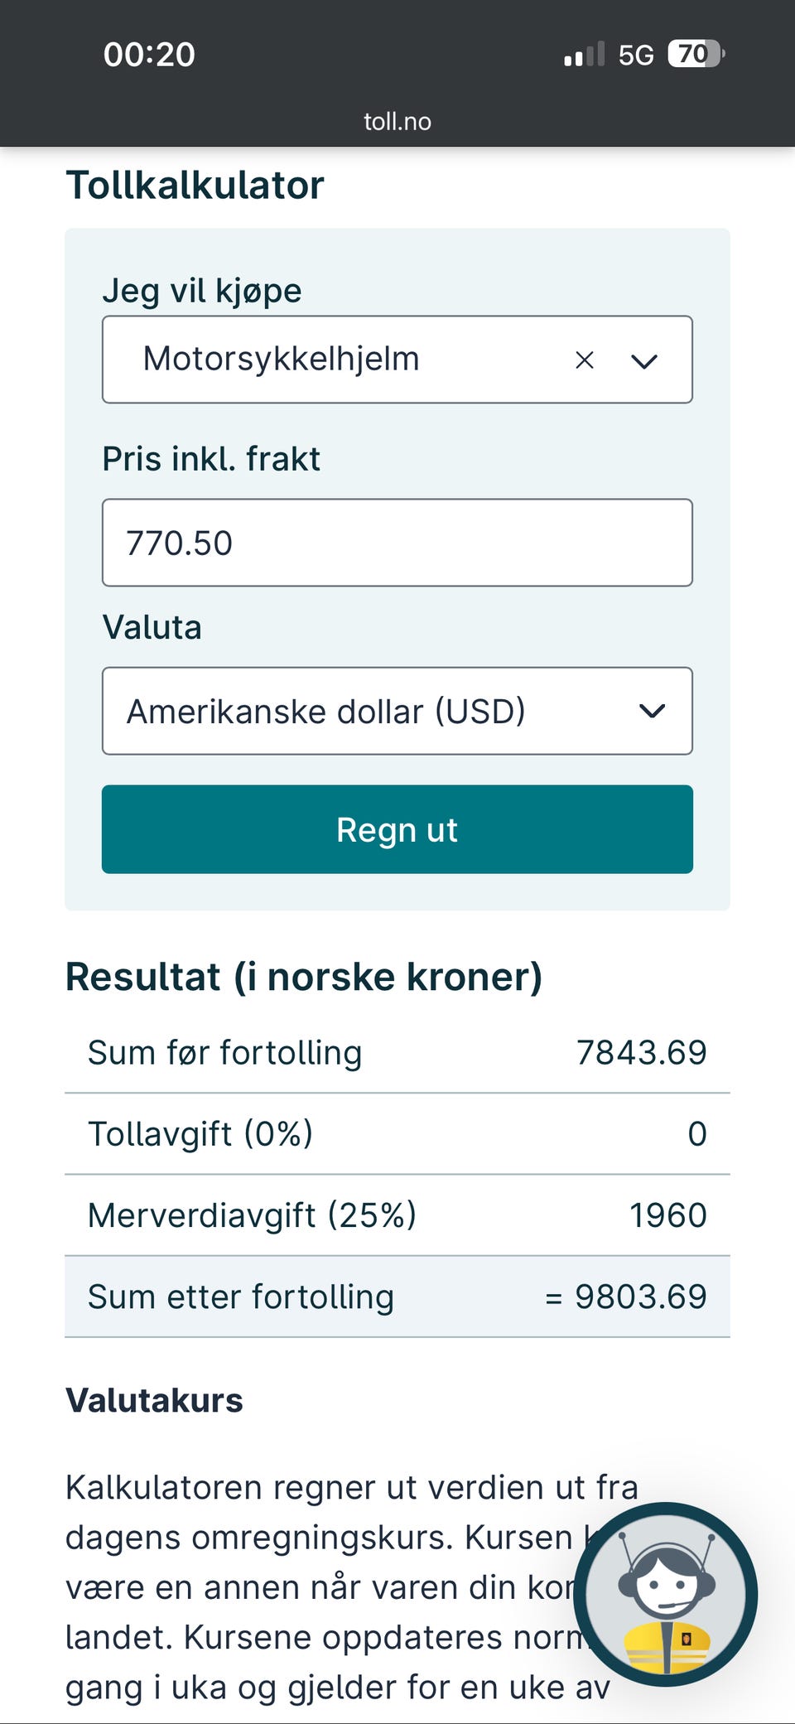Click the Motorsykkelhjelm text in combo box
795x1724 pixels.
click(282, 359)
